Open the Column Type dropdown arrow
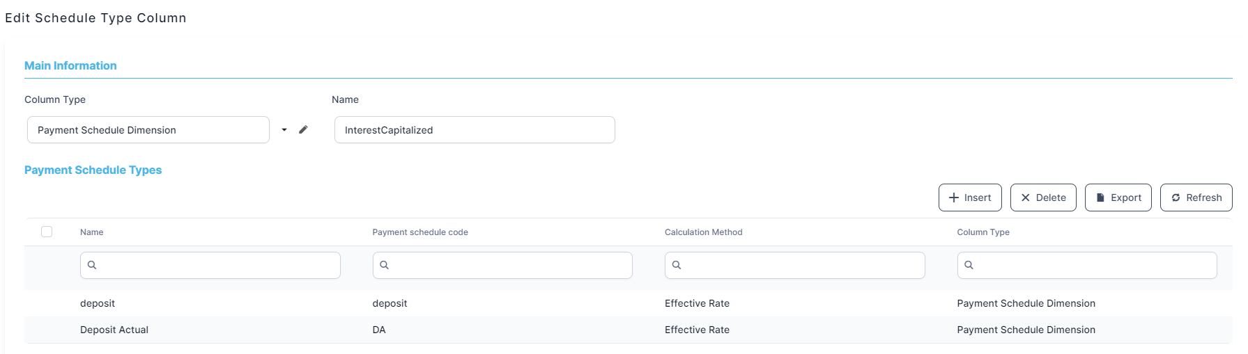Viewport: 1248px width, 354px height. [284, 130]
